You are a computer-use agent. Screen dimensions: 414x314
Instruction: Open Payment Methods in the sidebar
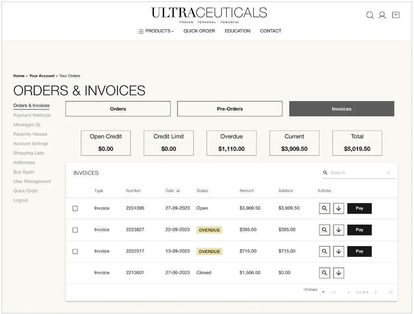pos(32,115)
